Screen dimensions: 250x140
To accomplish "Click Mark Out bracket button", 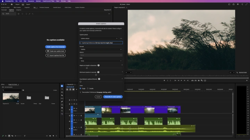I will point(170,81).
